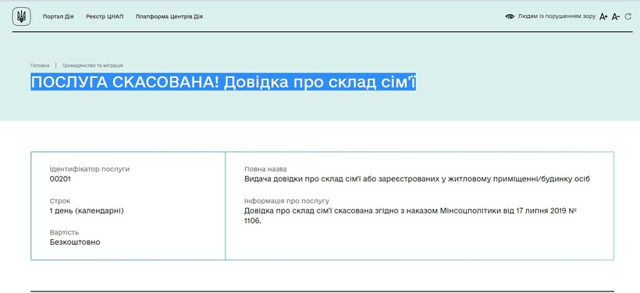
Task: Go to Платформа Центрів Дія
Action: (x=169, y=16)
